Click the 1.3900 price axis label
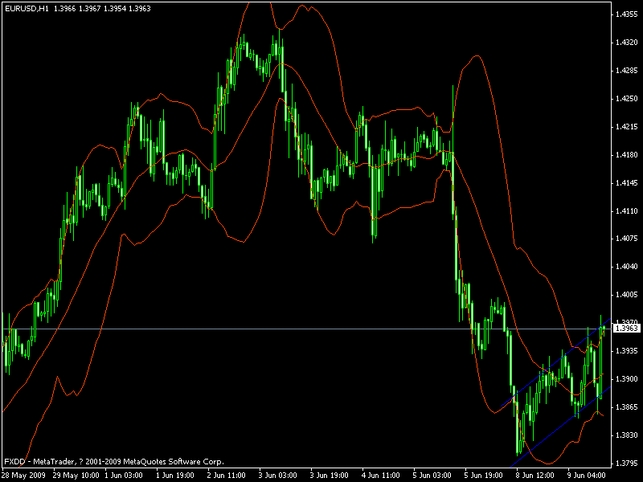 [x=627, y=379]
